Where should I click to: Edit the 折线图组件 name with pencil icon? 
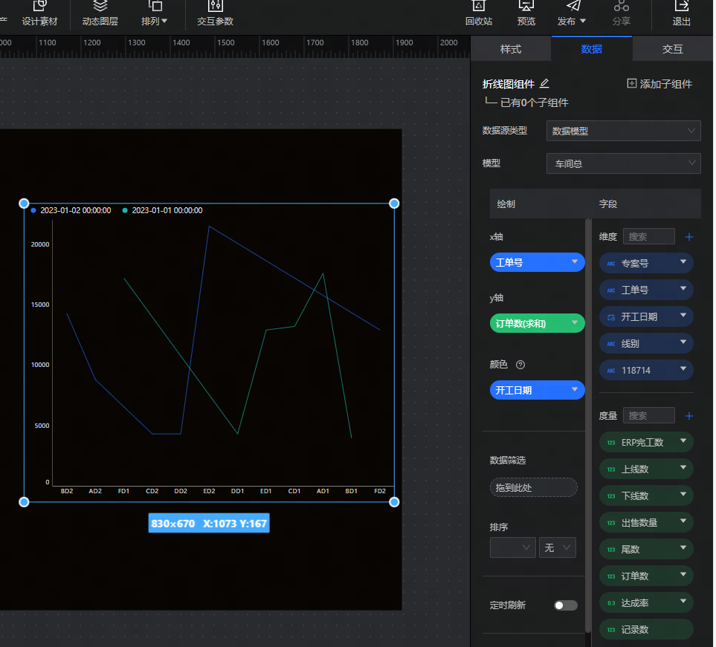(544, 83)
